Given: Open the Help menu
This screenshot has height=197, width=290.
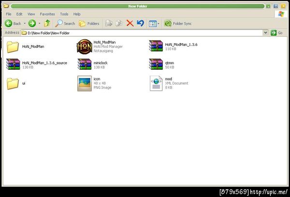Looking at the screenshot, I should [x=77, y=14].
